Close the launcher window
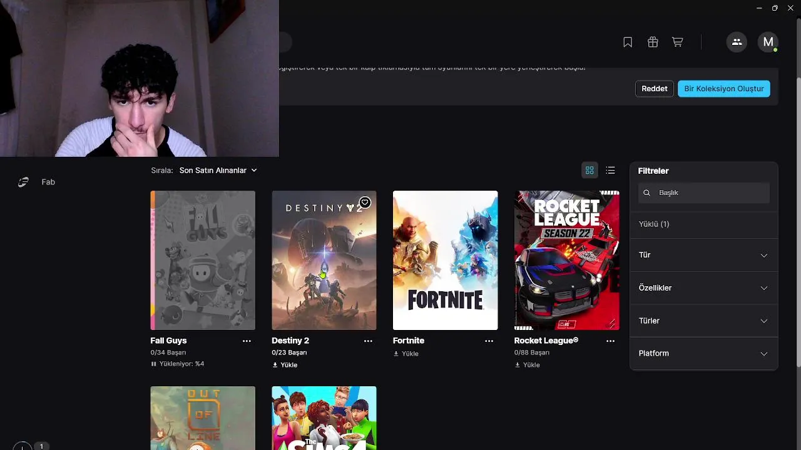The image size is (801, 450). pyautogui.click(x=790, y=8)
